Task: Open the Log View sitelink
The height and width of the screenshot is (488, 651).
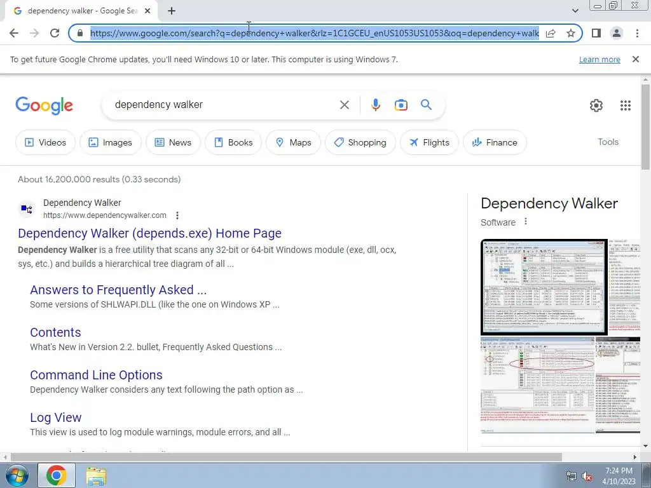Action: (56, 417)
